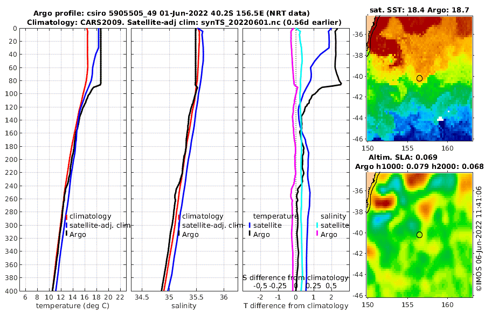Click 'climatology' in the temperature panel legend

click(x=91, y=216)
